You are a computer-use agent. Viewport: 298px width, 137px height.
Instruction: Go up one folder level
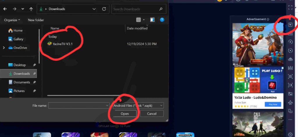tap(31, 9)
